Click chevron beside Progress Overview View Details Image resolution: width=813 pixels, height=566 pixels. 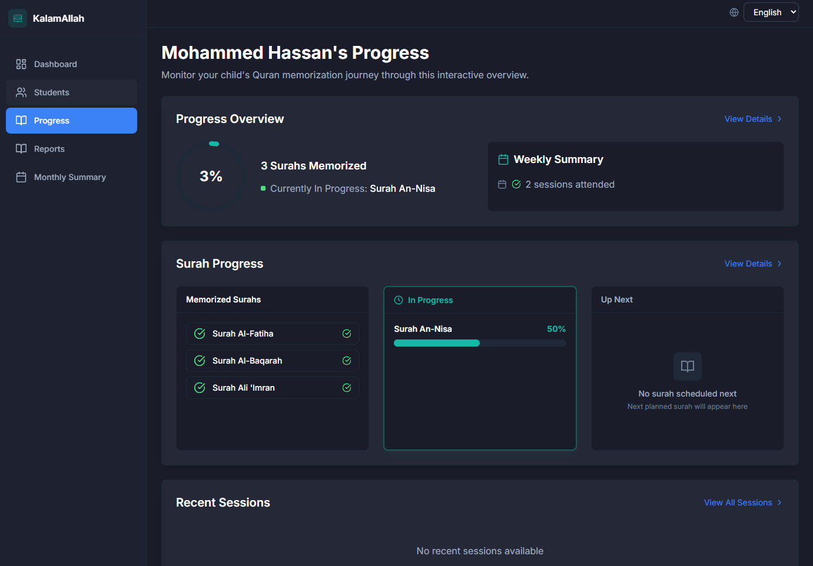click(779, 119)
